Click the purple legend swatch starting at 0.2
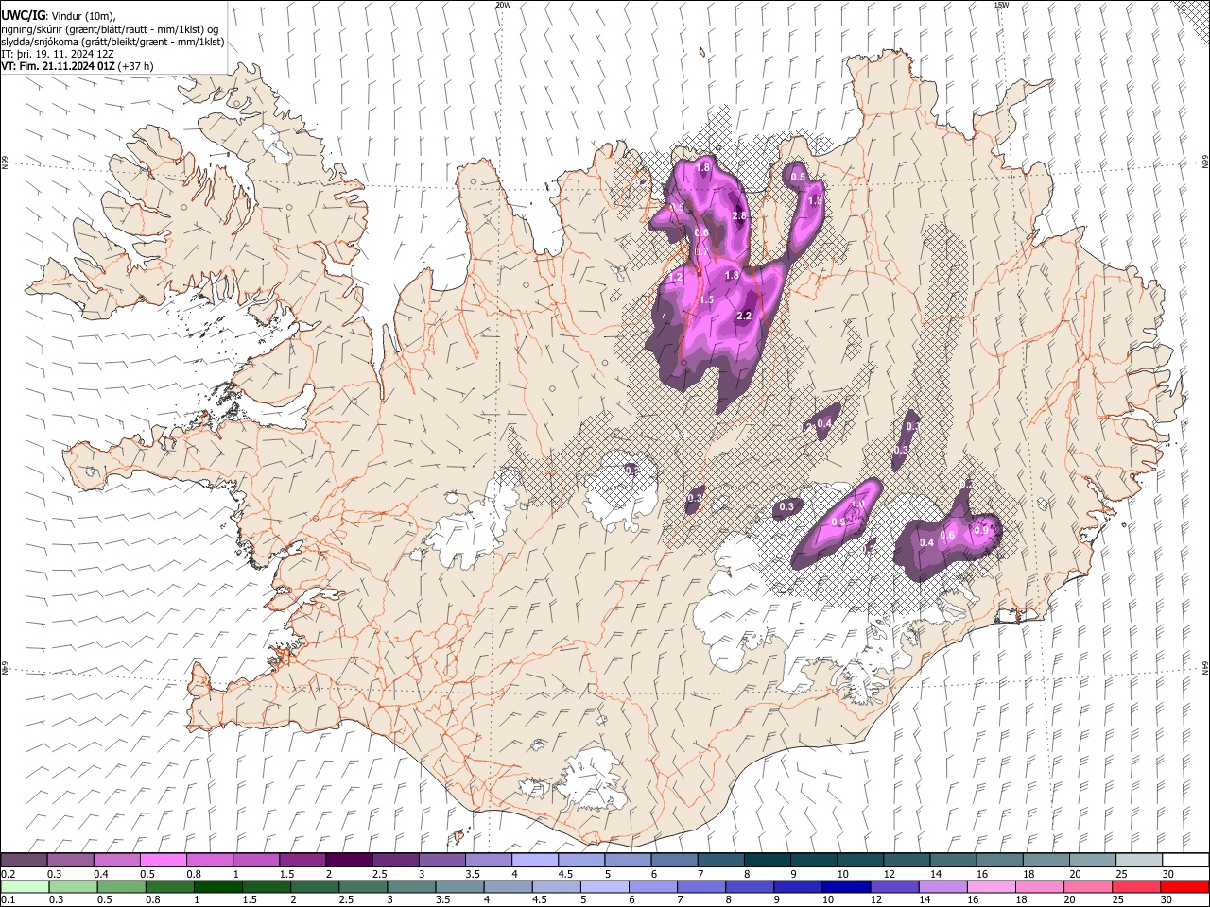Screen dimensions: 1210x907 [x=25, y=860]
